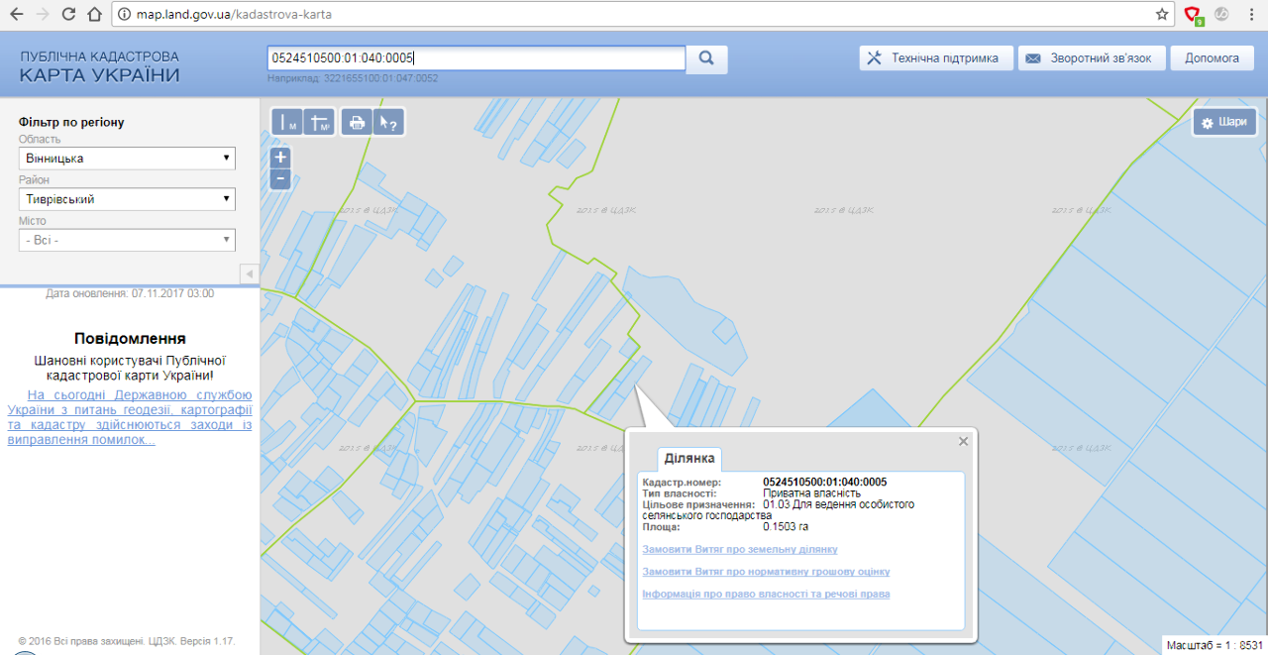Click the example number 3221655100:01:047:0052

(x=380, y=78)
